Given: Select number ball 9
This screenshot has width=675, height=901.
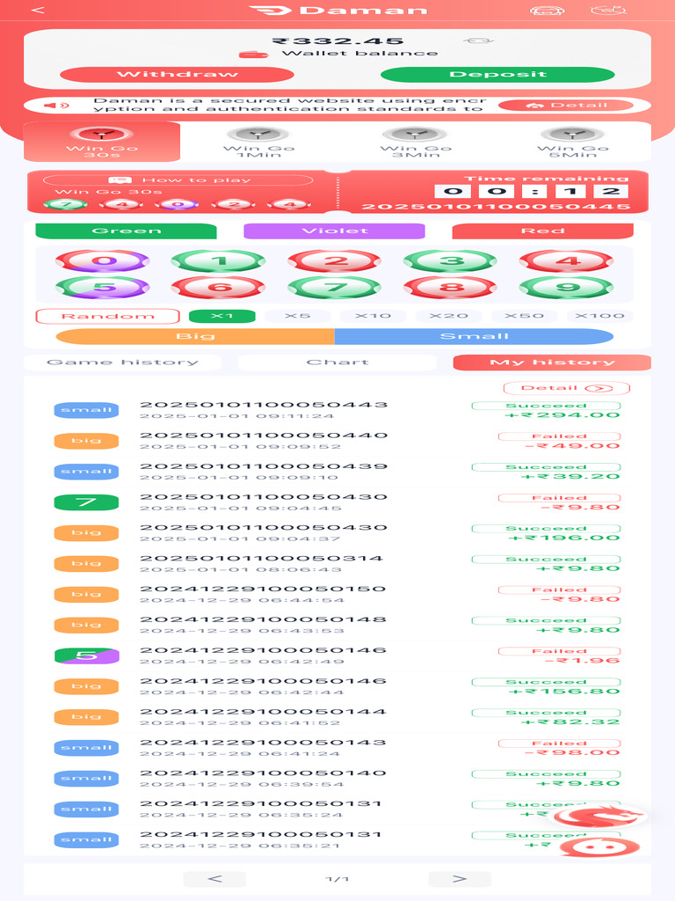Looking at the screenshot, I should (x=567, y=288).
